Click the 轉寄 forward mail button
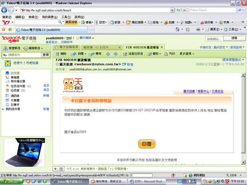247x185 pixels. click(x=95, y=54)
